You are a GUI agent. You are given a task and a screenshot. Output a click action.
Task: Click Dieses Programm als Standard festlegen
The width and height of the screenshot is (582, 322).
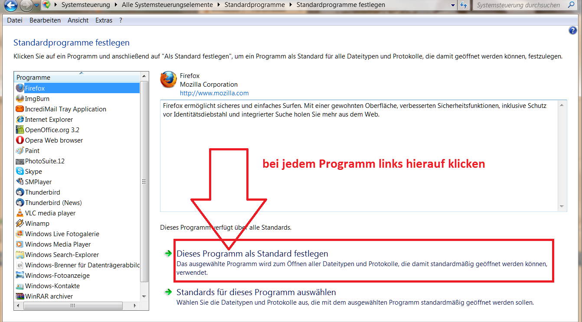click(x=252, y=254)
